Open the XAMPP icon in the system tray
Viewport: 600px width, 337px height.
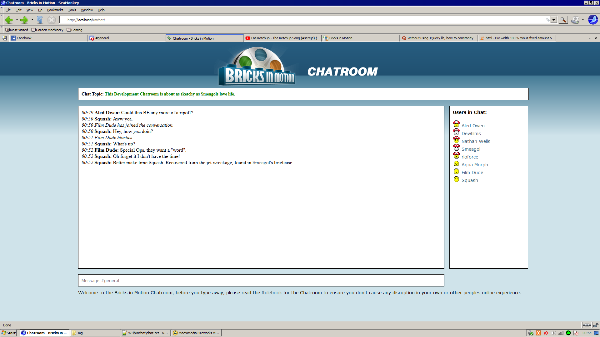pyautogui.click(x=538, y=333)
